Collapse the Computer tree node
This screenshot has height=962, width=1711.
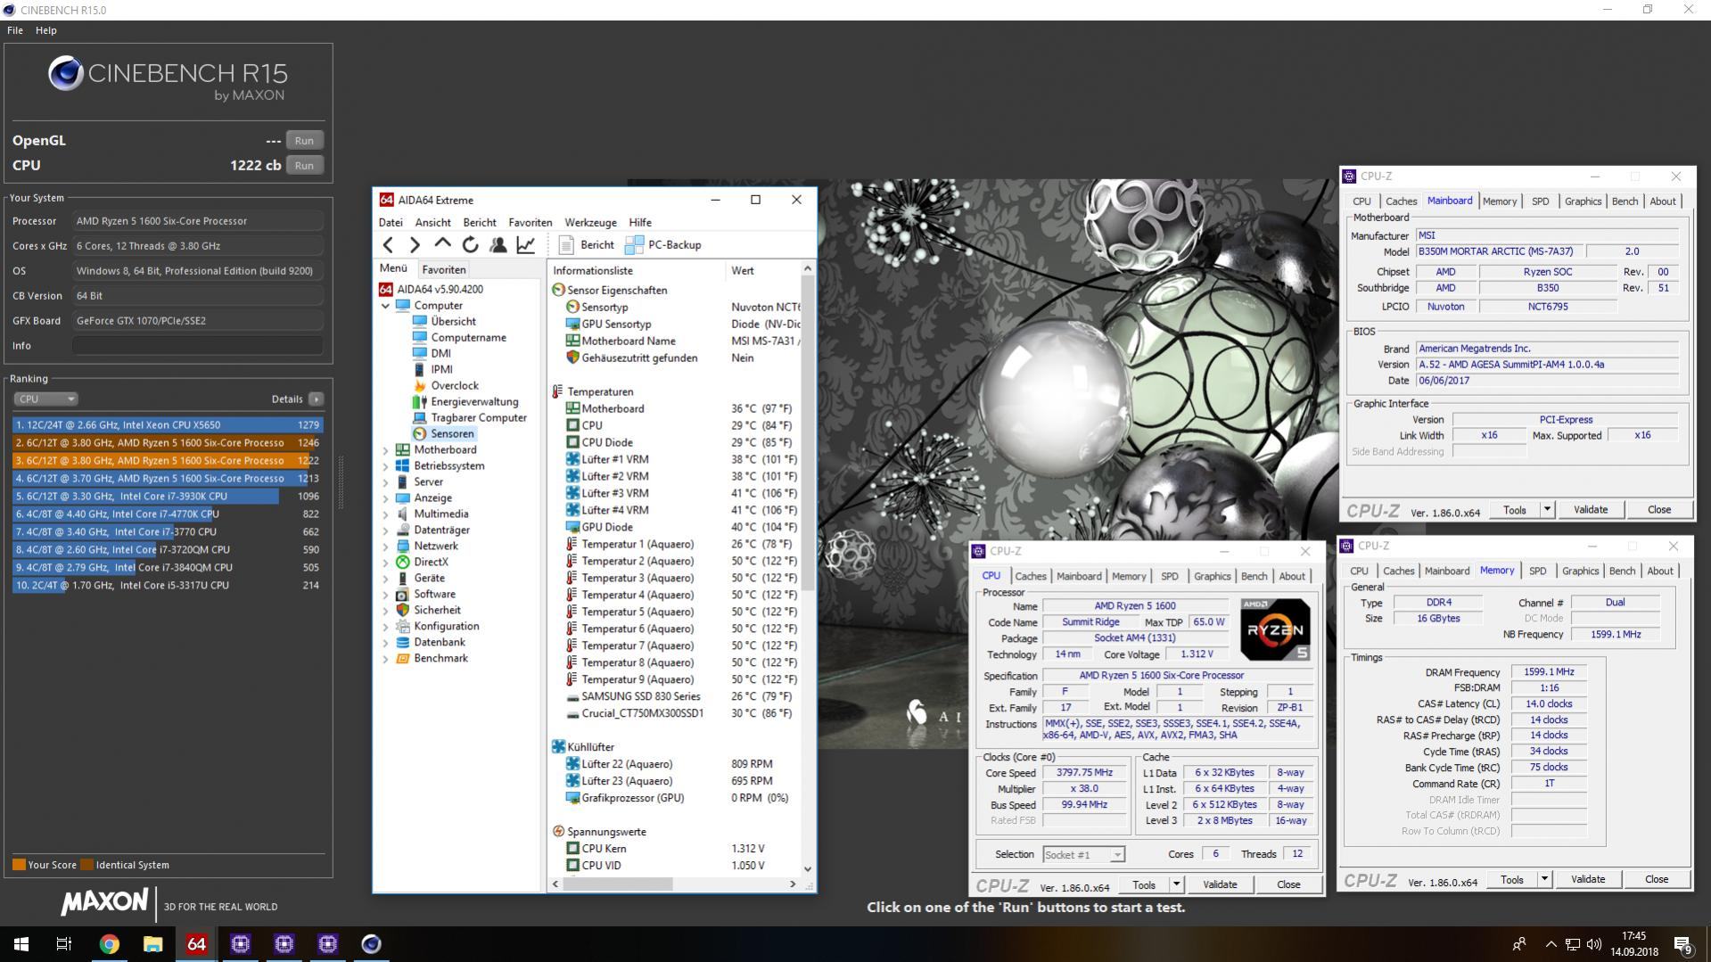click(385, 306)
